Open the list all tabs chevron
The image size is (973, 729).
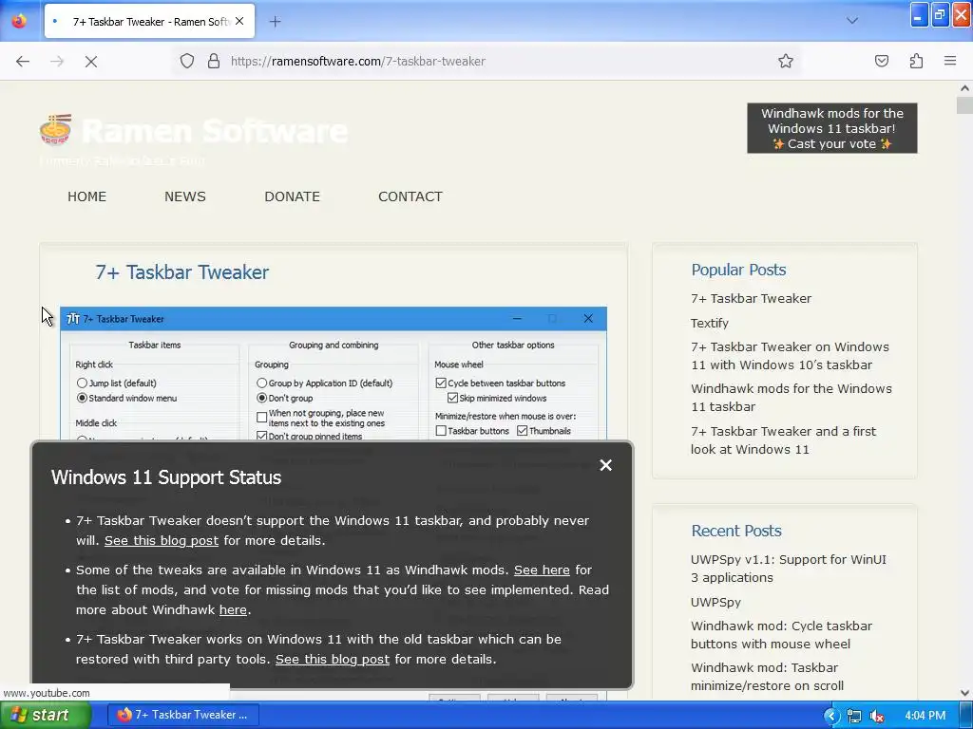pyautogui.click(x=852, y=21)
